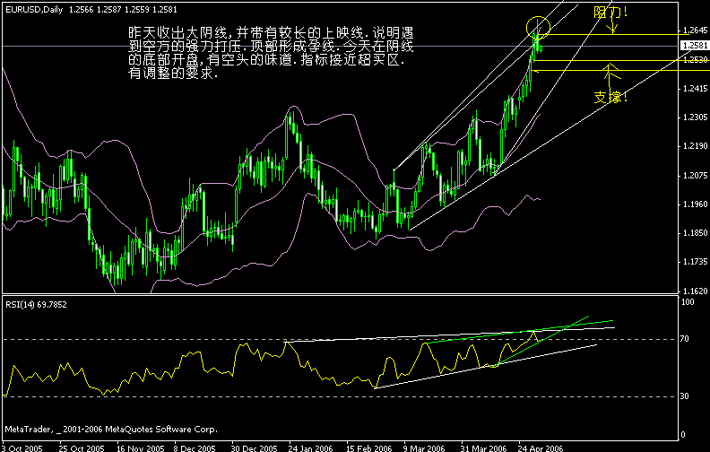Click the 1.2075 price axis label
Image resolution: width=710 pixels, height=452 pixels.
pyautogui.click(x=695, y=175)
